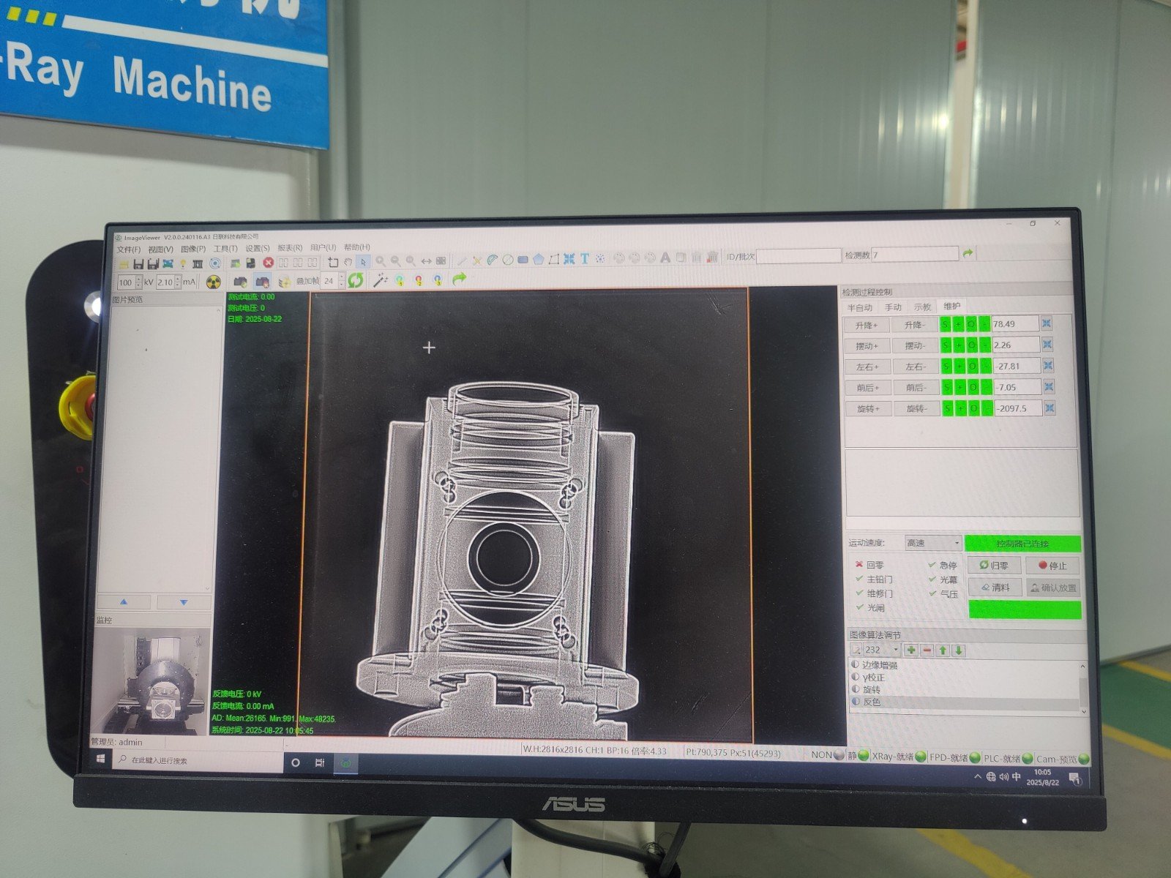1171x878 pixels.
Task: Click the green down arrow move algorithm icon
Action: (958, 650)
